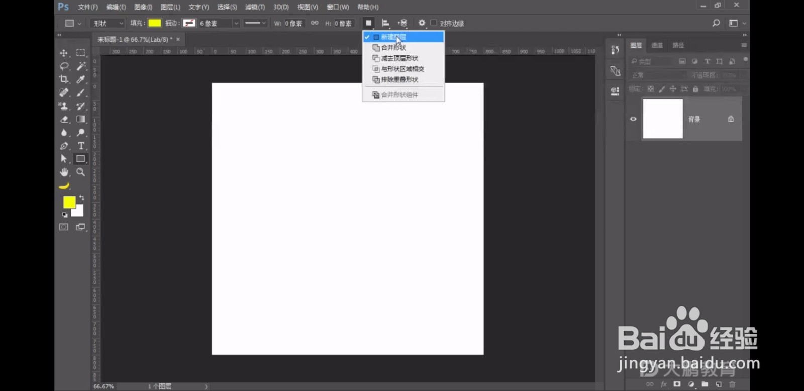804x391 pixels.
Task: Select the Dodge tool
Action: coord(80,133)
